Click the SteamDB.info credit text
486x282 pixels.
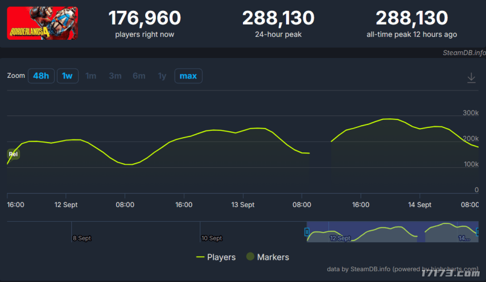pos(464,53)
